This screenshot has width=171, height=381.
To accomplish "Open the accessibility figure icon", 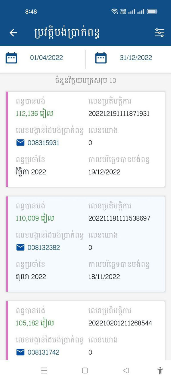I will [x=160, y=371].
